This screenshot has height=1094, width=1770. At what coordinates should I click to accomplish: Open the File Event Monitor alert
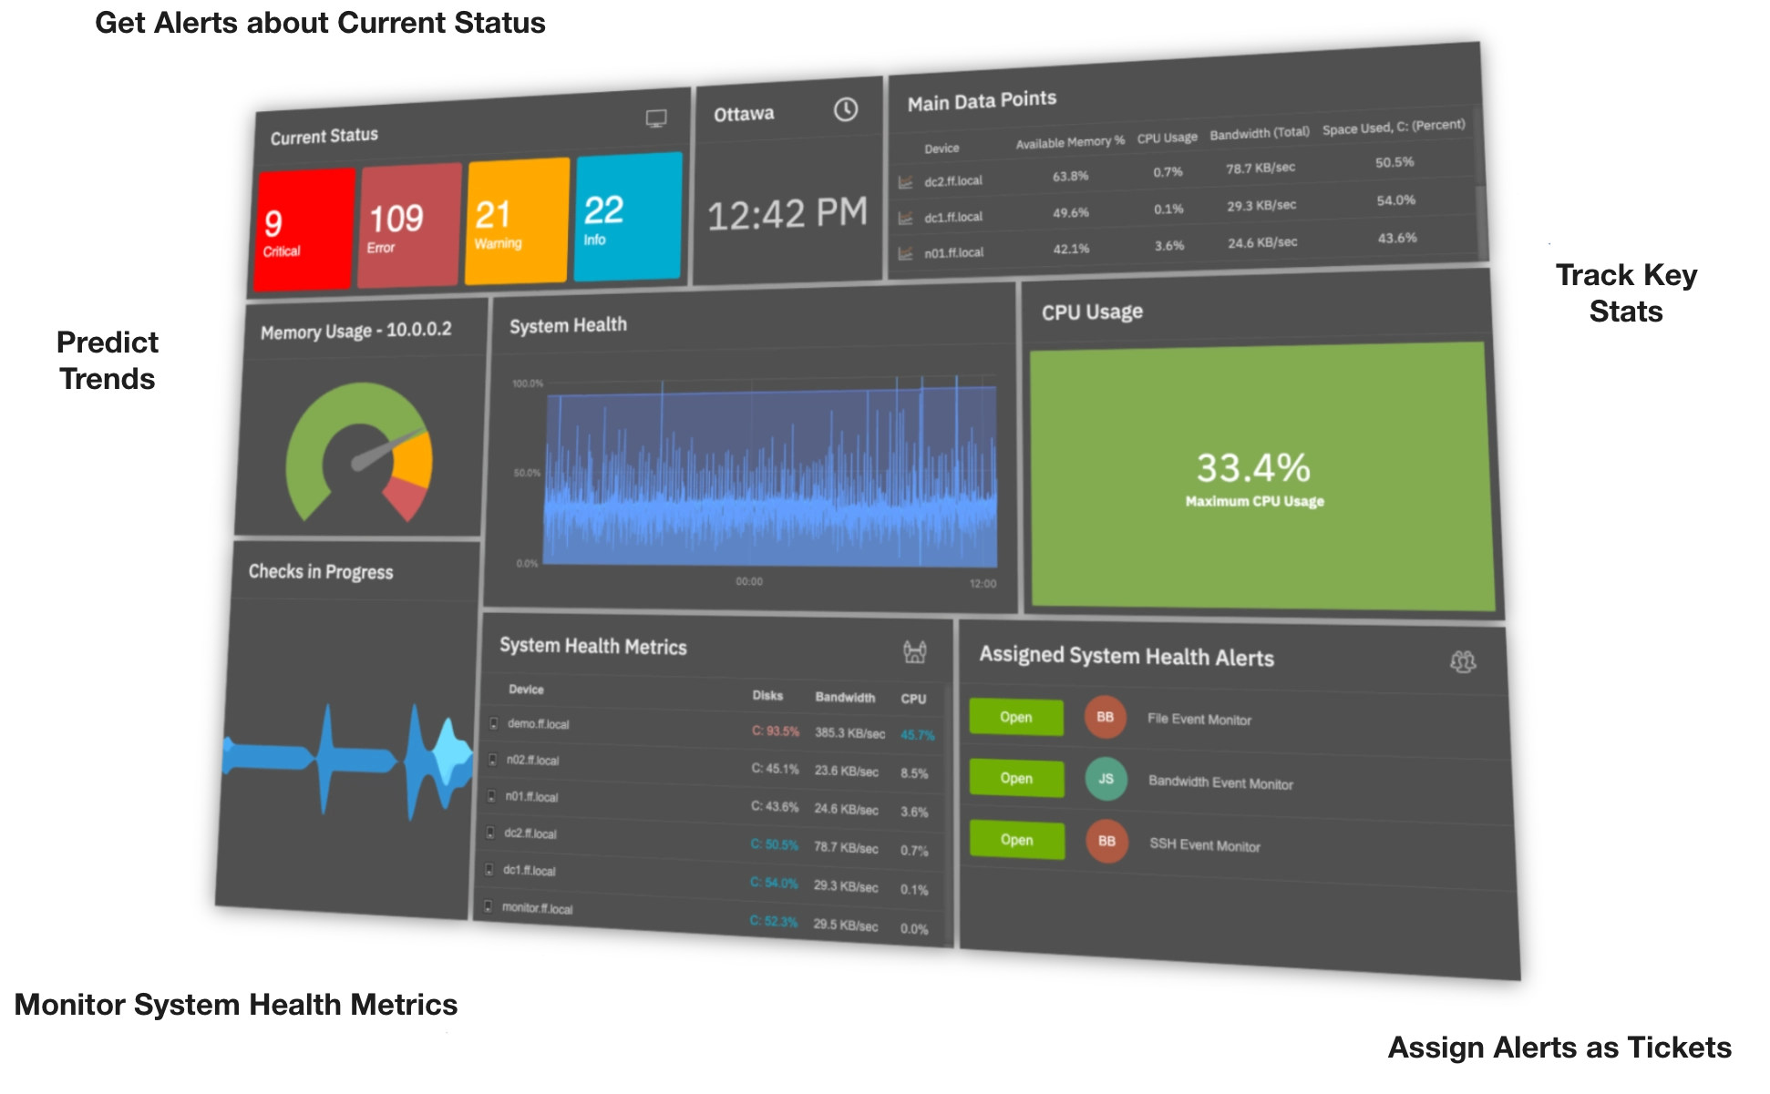pyautogui.click(x=1015, y=717)
